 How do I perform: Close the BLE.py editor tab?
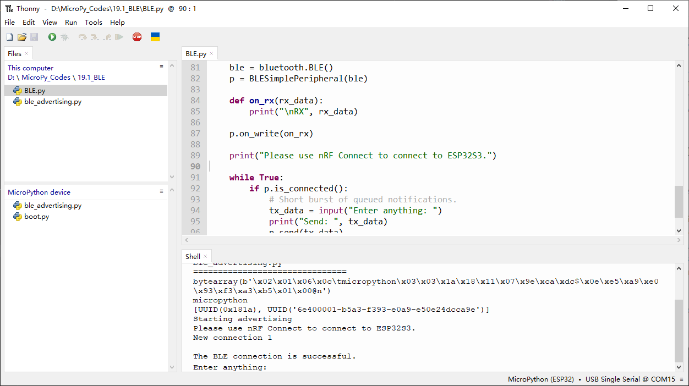(211, 54)
